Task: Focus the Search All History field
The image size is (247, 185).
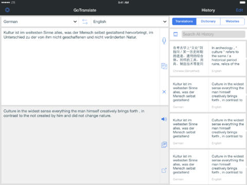Action: click(x=214, y=34)
